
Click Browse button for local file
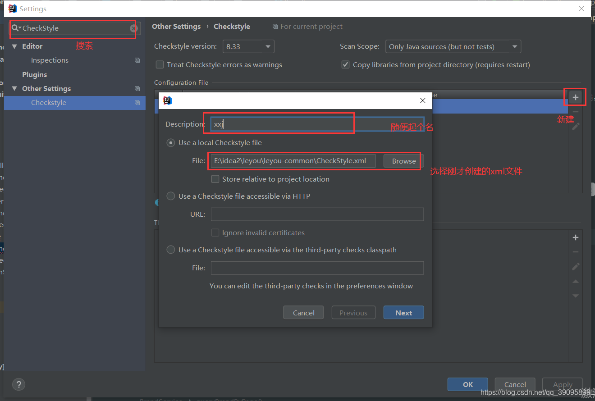click(403, 161)
